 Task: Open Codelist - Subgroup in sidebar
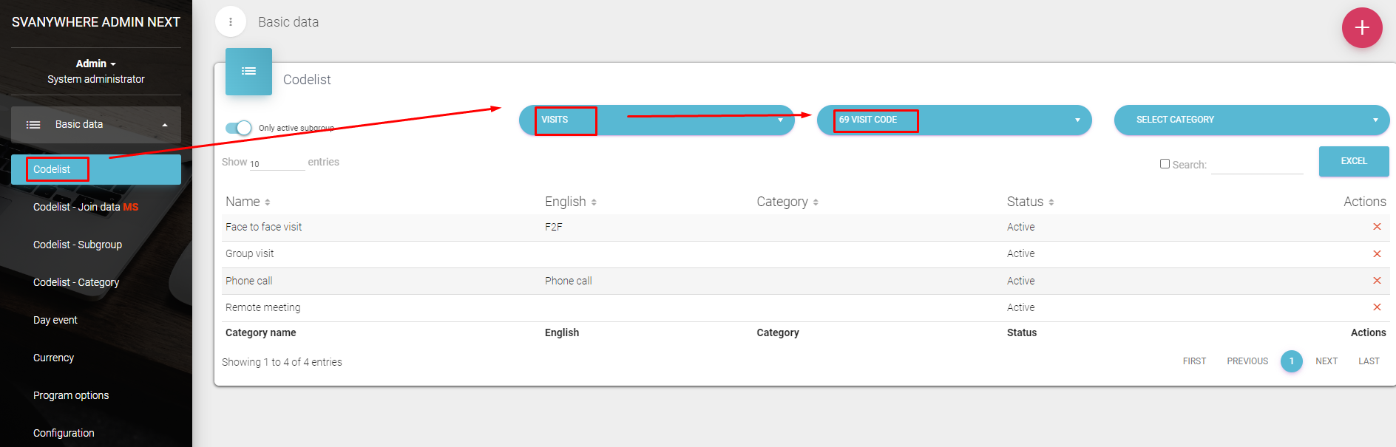[78, 245]
